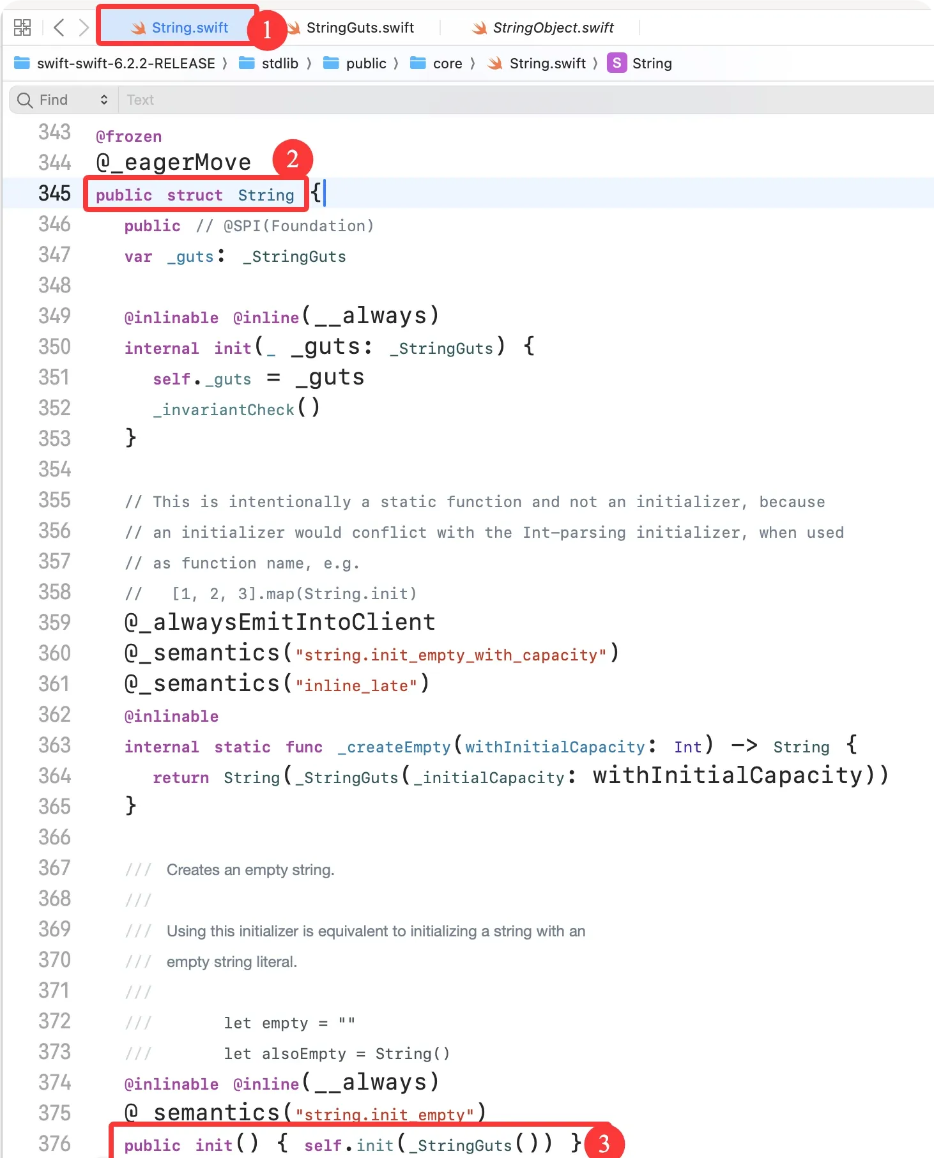This screenshot has width=934, height=1158.
Task: Click line number 345 in gutter
Action: pyautogui.click(x=54, y=194)
